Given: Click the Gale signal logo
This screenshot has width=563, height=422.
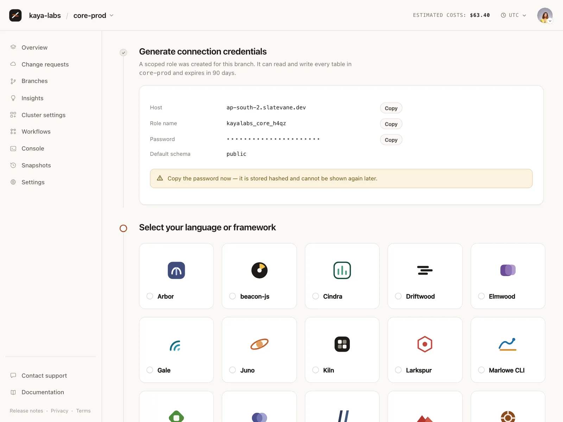Looking at the screenshot, I should tap(175, 345).
